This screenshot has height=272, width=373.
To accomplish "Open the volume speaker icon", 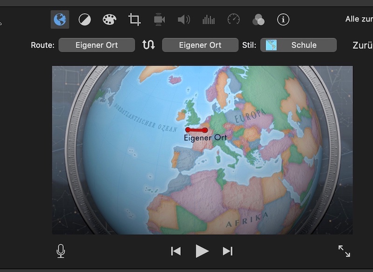I will [x=184, y=20].
